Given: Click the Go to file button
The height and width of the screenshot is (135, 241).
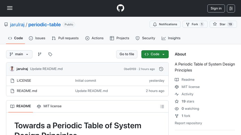Looking at the screenshot, I should 127,54.
